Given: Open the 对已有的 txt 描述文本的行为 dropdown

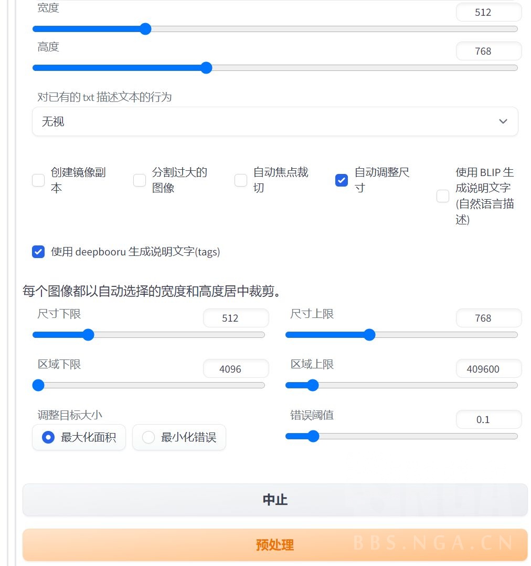Looking at the screenshot, I should pyautogui.click(x=275, y=121).
